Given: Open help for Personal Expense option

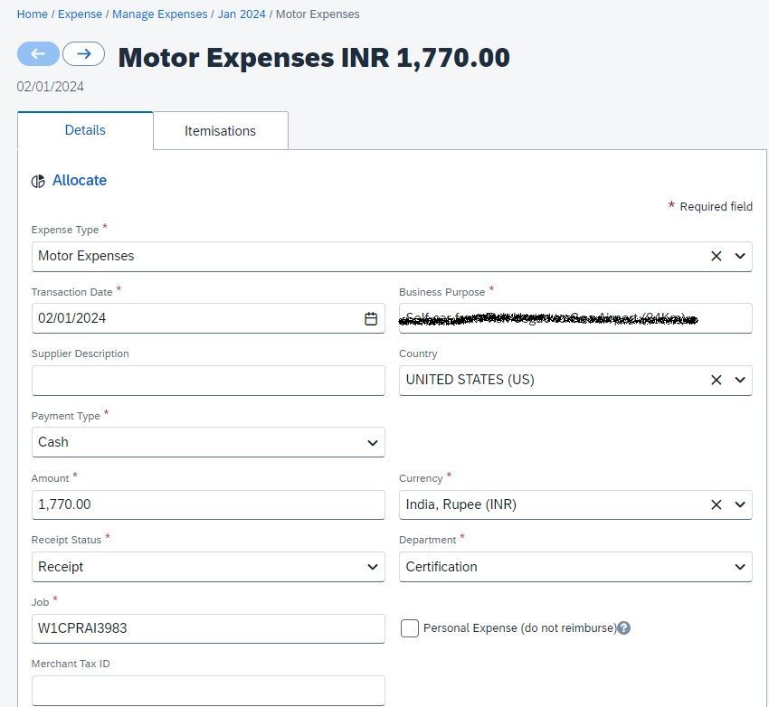Looking at the screenshot, I should click(x=624, y=627).
